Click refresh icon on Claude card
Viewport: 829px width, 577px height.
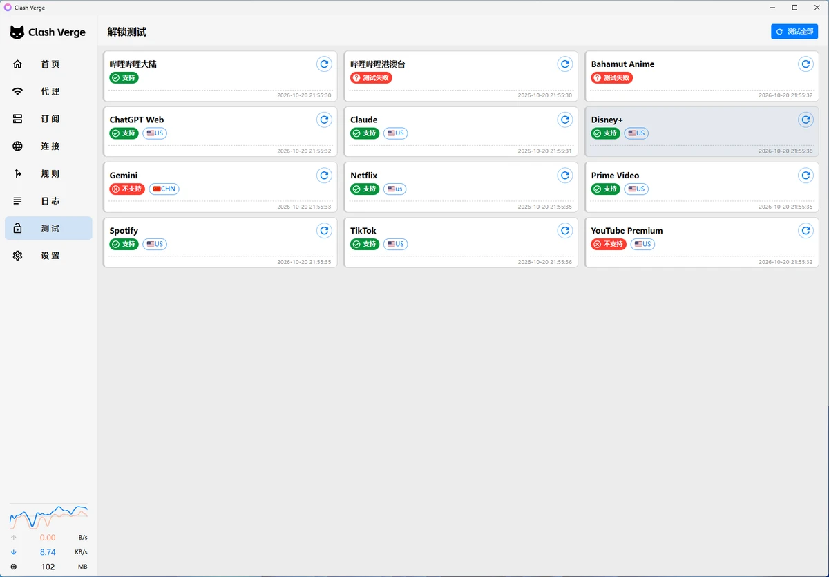pyautogui.click(x=565, y=120)
